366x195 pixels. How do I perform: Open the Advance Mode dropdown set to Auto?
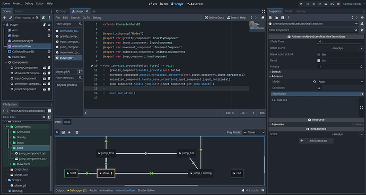[341, 82]
